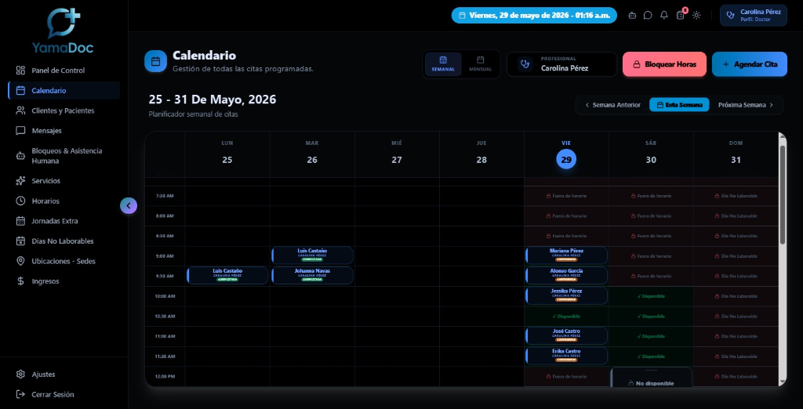
Task: Click Bloquear Horas button
Action: pyautogui.click(x=664, y=64)
